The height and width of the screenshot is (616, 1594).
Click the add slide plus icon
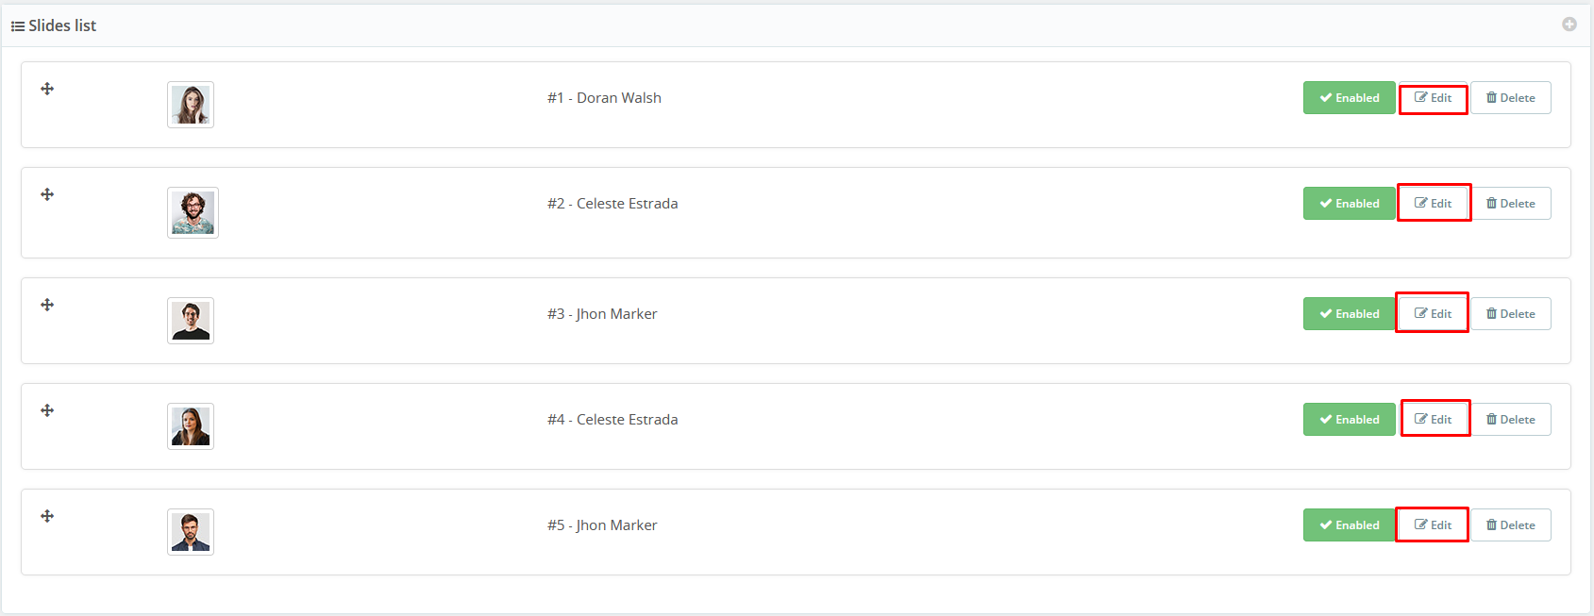[x=1569, y=25]
